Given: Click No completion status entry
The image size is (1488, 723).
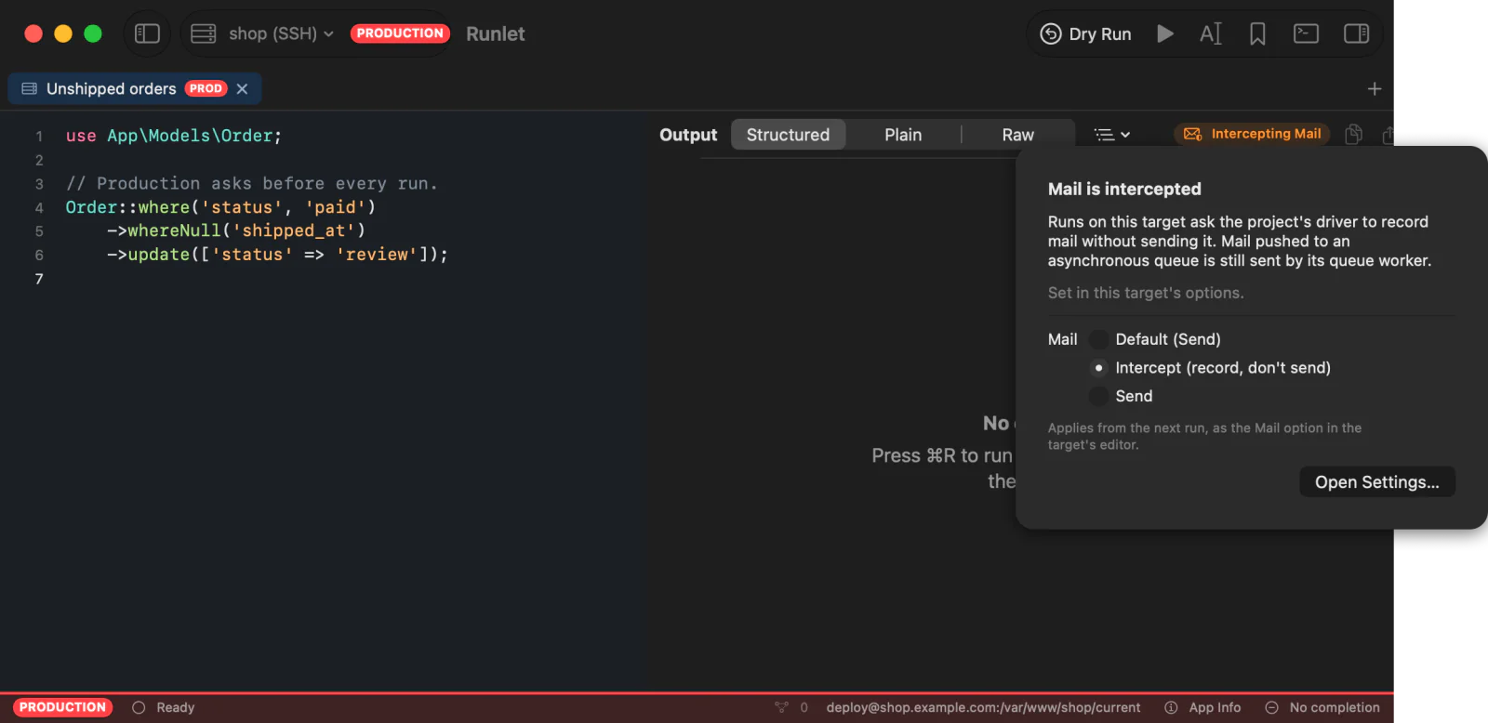Looking at the screenshot, I should pyautogui.click(x=1322, y=707).
